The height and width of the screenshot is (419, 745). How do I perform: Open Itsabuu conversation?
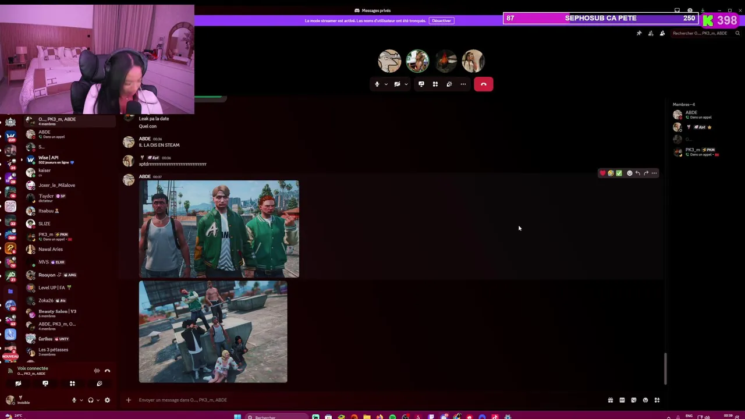(70, 211)
